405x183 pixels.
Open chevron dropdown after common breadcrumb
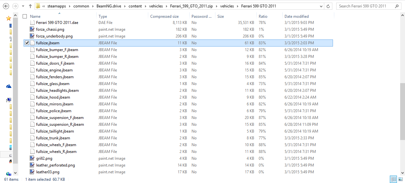click(93, 6)
